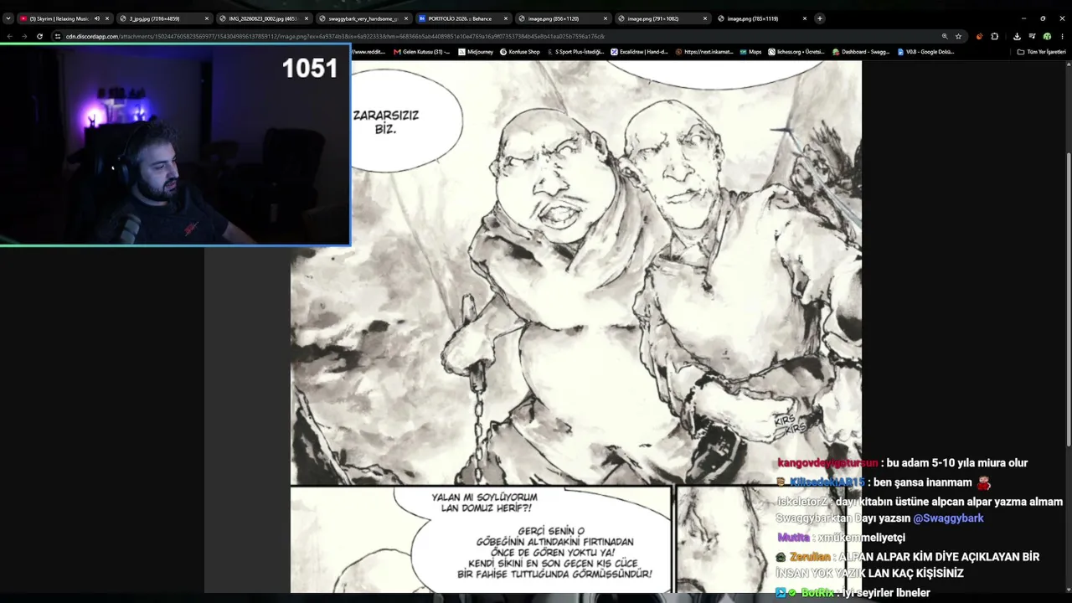This screenshot has height=603, width=1072.
Task: Click the webcam overlay counter 1051
Action: click(310, 69)
